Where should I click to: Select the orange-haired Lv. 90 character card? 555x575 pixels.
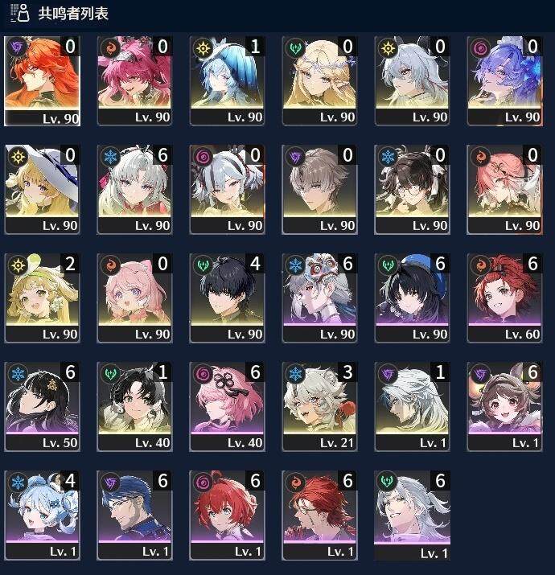click(x=42, y=80)
